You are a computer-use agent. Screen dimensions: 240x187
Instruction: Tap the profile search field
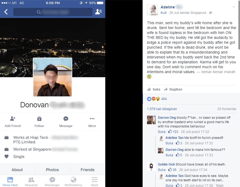[53, 12]
